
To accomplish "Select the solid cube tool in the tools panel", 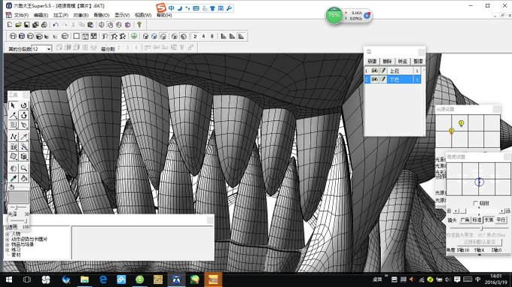I will [24, 157].
